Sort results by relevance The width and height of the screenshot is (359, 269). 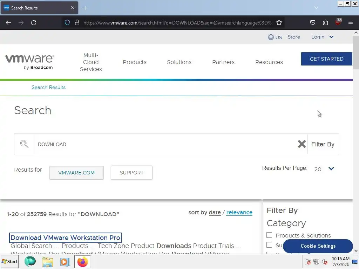click(239, 213)
